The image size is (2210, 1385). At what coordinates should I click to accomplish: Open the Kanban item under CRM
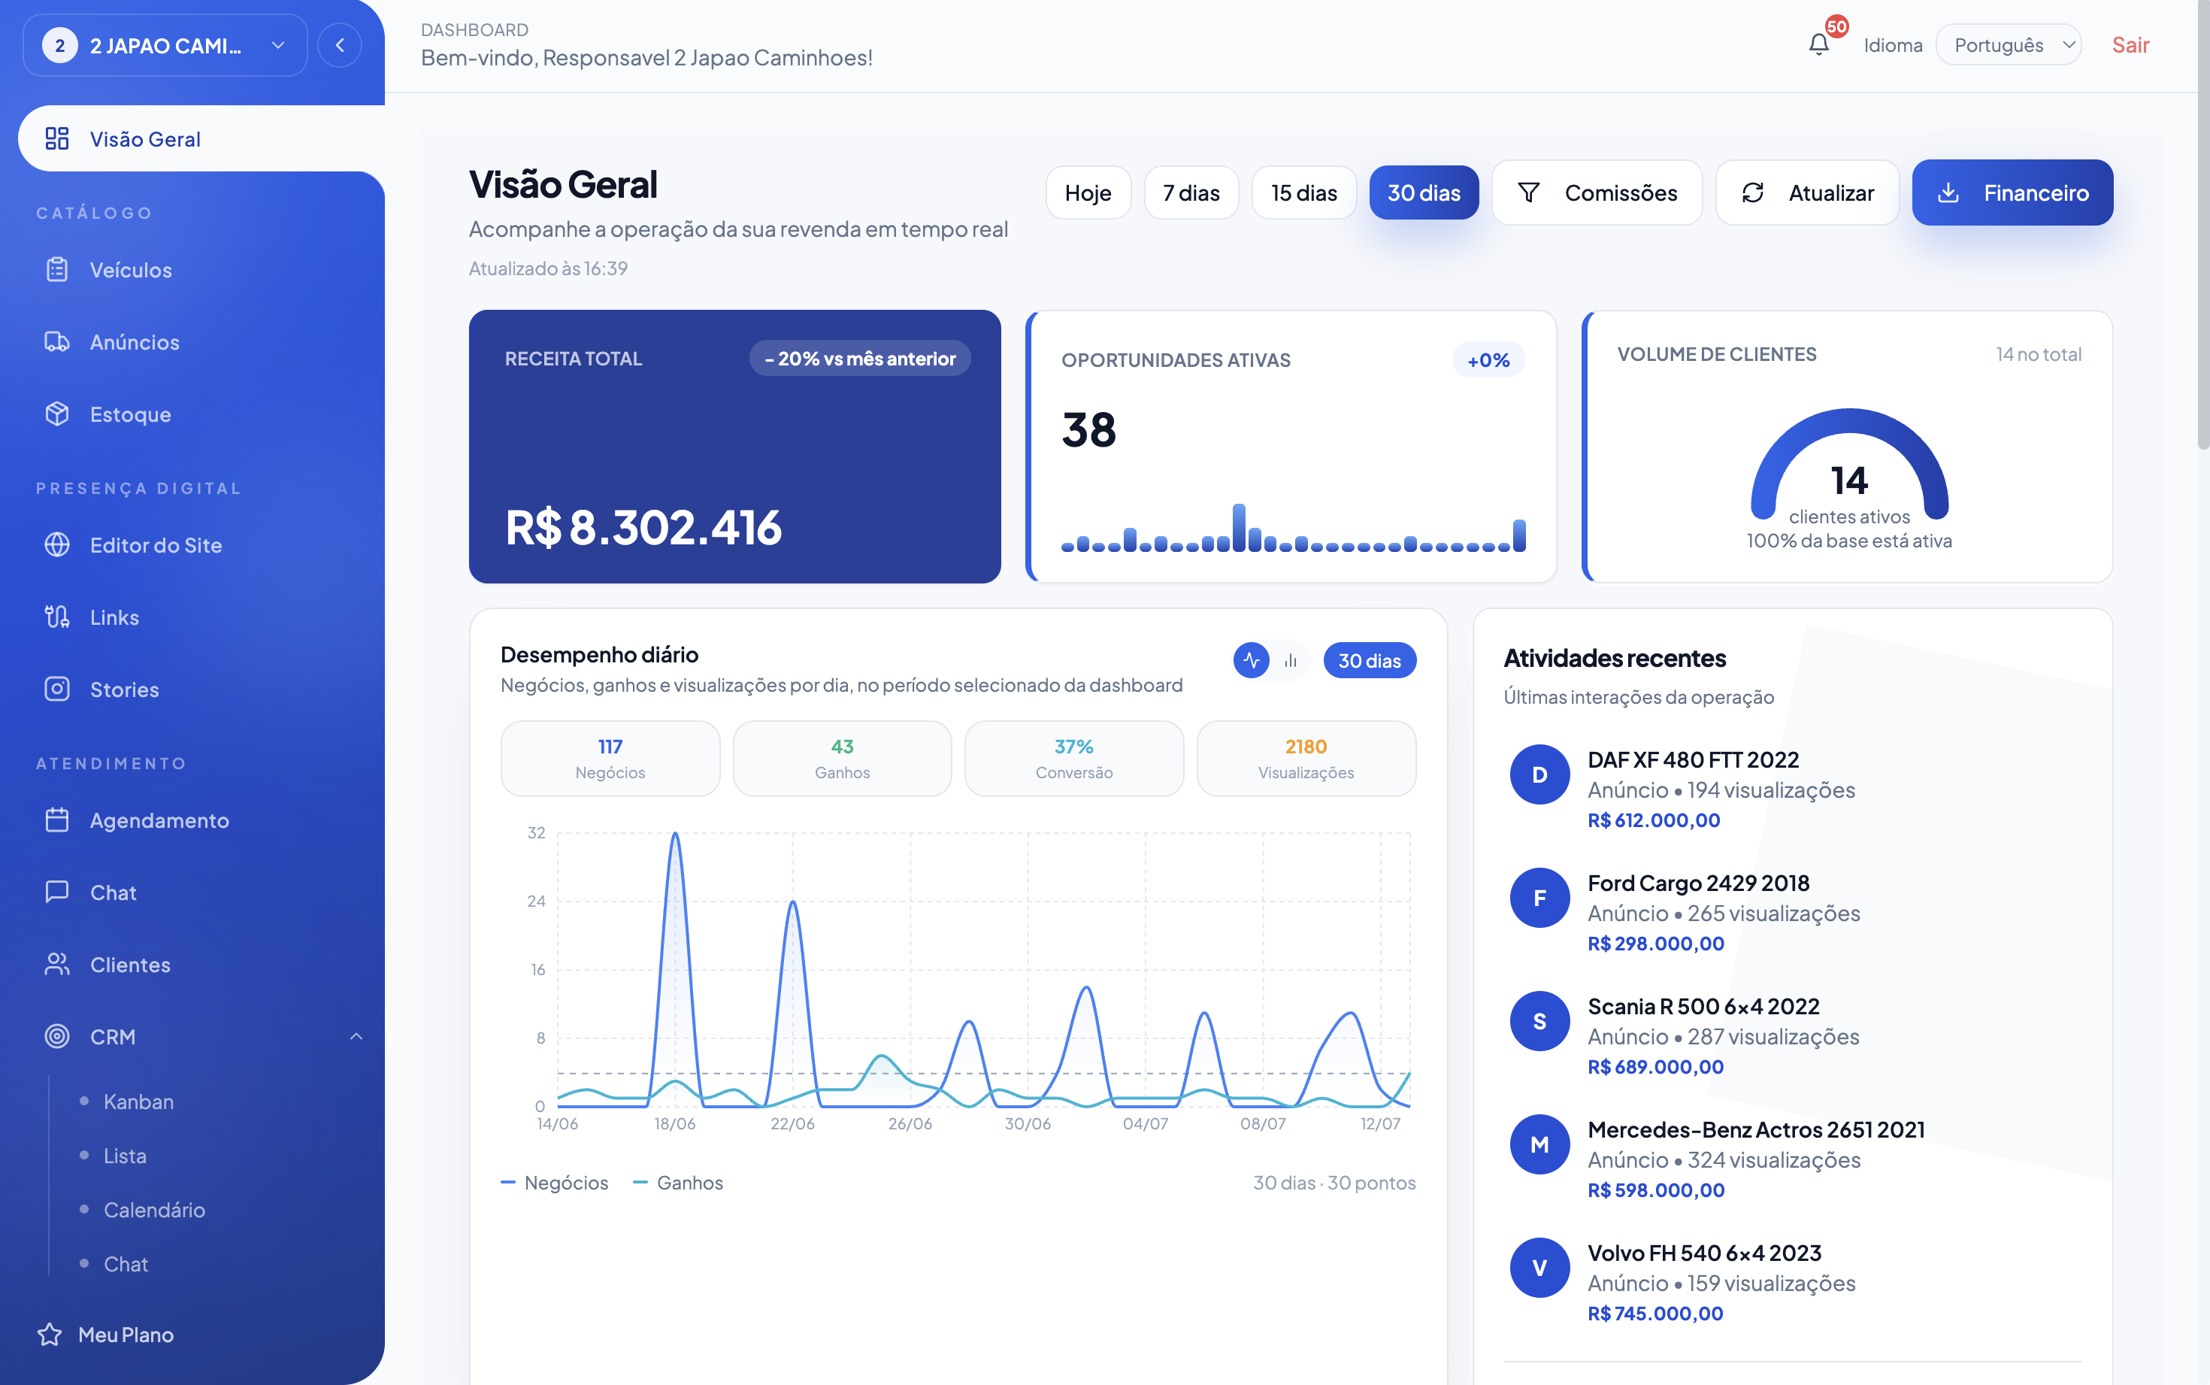pyautogui.click(x=138, y=1101)
